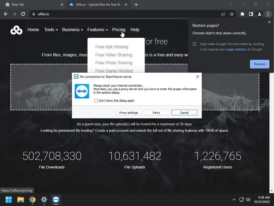Click the File Uploads label
The width and height of the screenshot is (274, 206).
click(x=135, y=167)
